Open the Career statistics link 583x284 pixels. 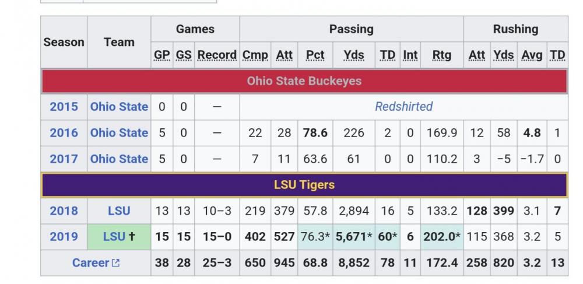90,263
